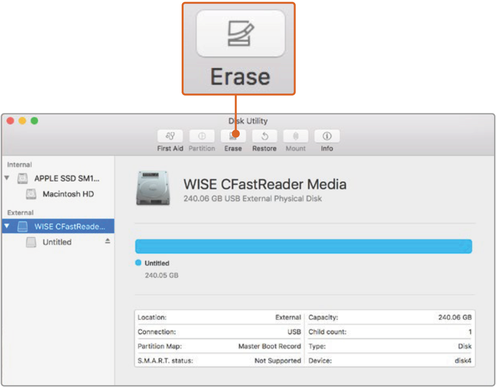
Task: Select Macintosh HD in the sidebar
Action: click(68, 194)
